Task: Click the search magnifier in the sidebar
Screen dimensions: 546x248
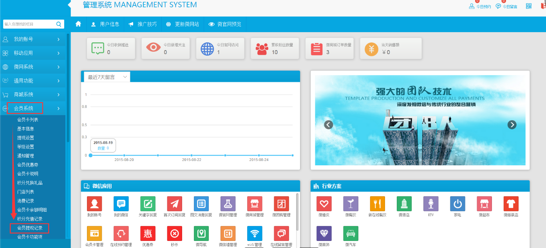Action: point(59,24)
